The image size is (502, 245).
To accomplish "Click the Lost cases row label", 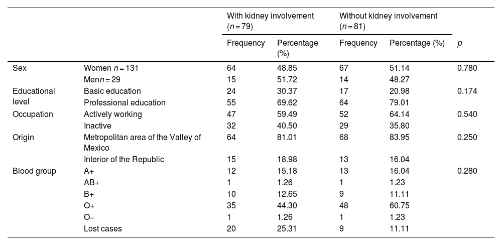I will pos(103,229).
